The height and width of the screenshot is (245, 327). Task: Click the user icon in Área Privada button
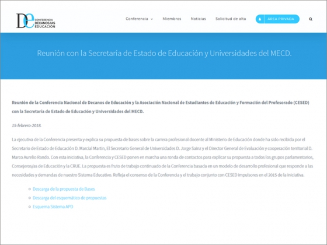(x=260, y=19)
